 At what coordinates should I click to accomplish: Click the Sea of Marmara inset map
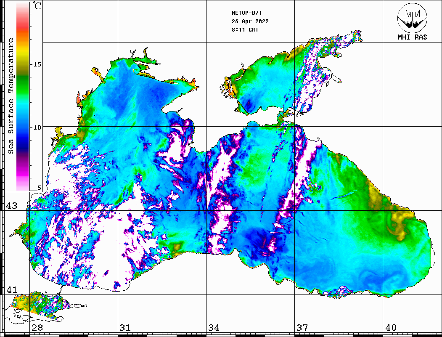[47, 308]
